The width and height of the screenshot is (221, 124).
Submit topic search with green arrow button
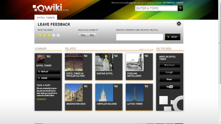pos(180,8)
